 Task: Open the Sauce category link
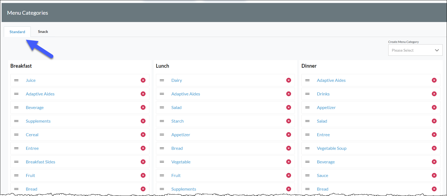322,175
